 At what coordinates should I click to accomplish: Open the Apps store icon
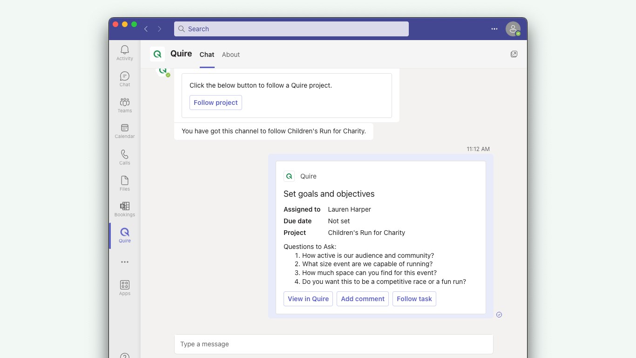(x=124, y=287)
